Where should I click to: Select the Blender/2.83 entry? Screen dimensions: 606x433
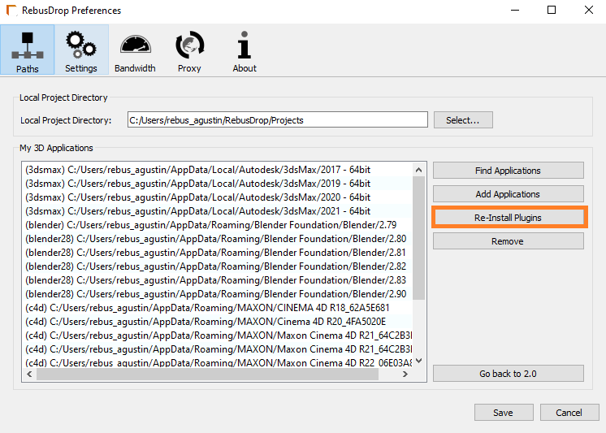218,280
